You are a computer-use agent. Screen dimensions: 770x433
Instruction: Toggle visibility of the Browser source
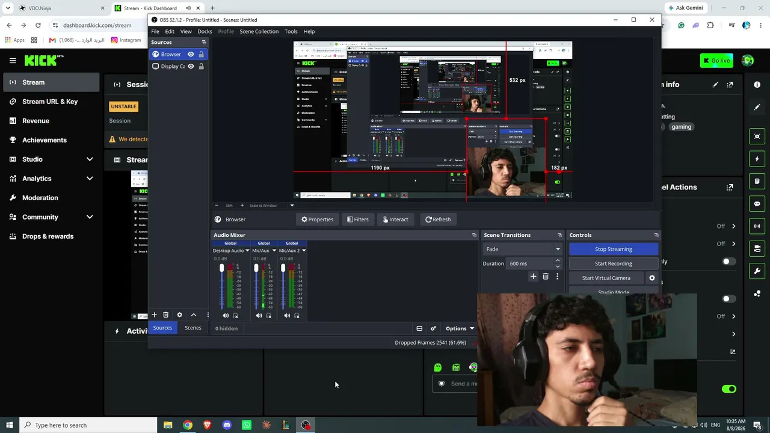pyautogui.click(x=191, y=54)
